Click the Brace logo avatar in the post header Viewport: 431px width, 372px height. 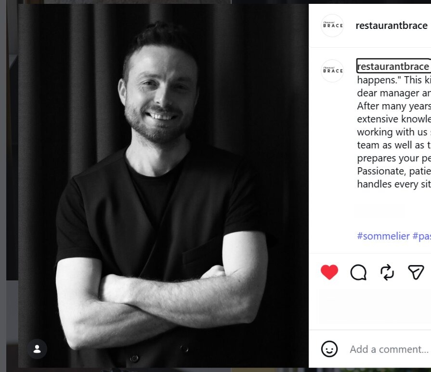(332, 26)
